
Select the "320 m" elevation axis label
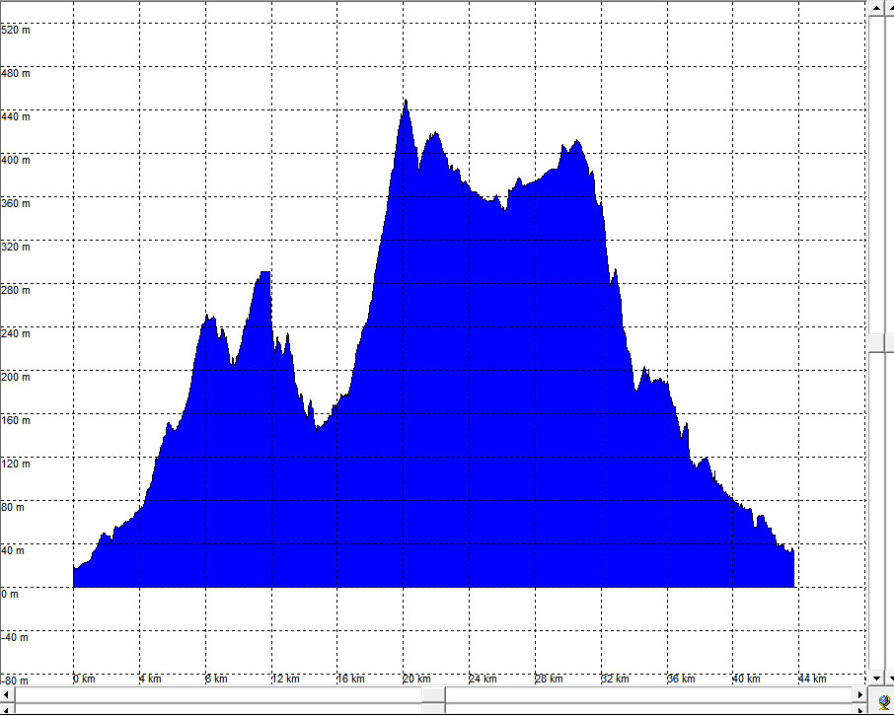point(16,247)
